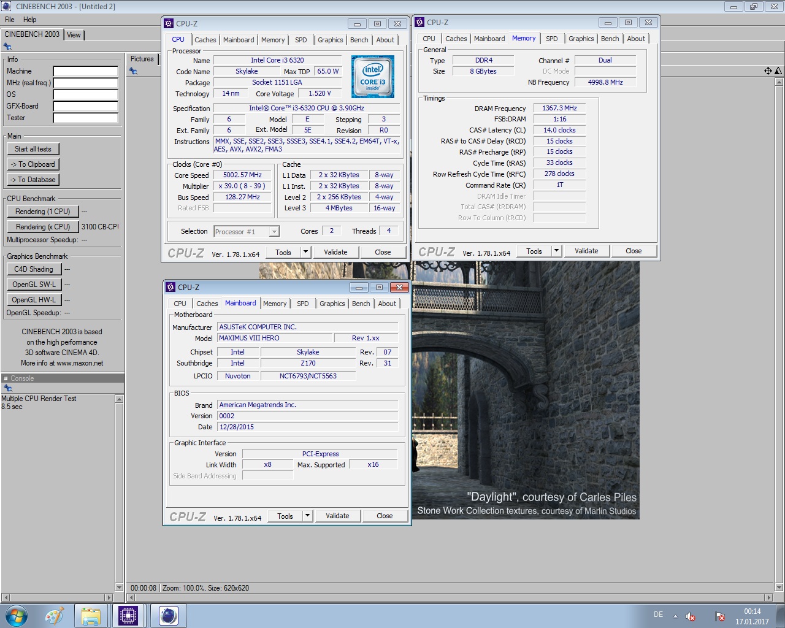Click Rendering (1 CPU)
This screenshot has width=785, height=628.
click(x=43, y=212)
